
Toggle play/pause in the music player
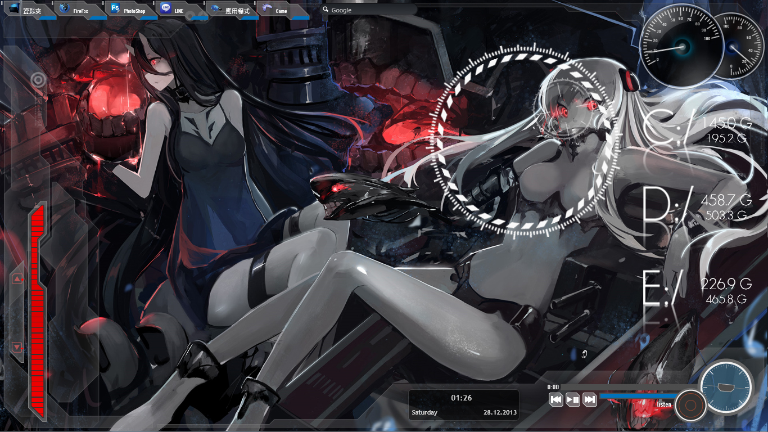(x=573, y=399)
